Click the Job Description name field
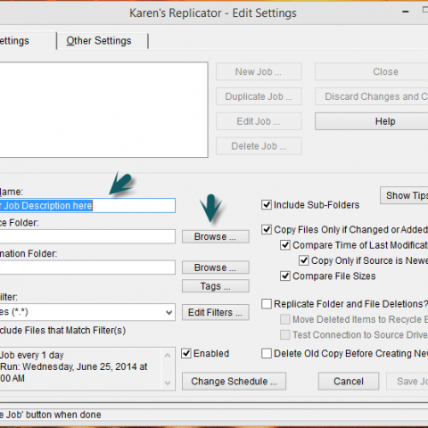428x428 pixels. (87, 205)
